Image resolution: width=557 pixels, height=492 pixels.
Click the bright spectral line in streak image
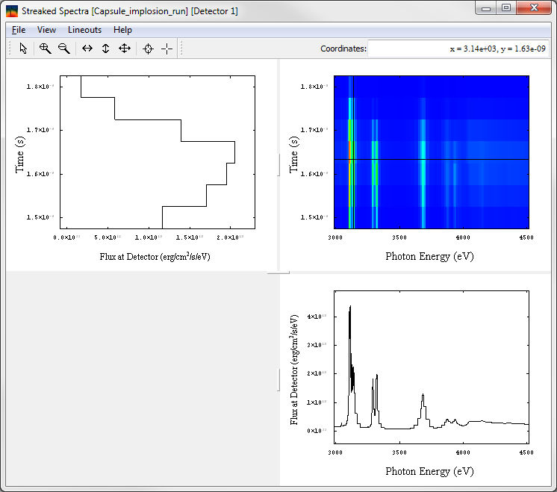coord(349,149)
